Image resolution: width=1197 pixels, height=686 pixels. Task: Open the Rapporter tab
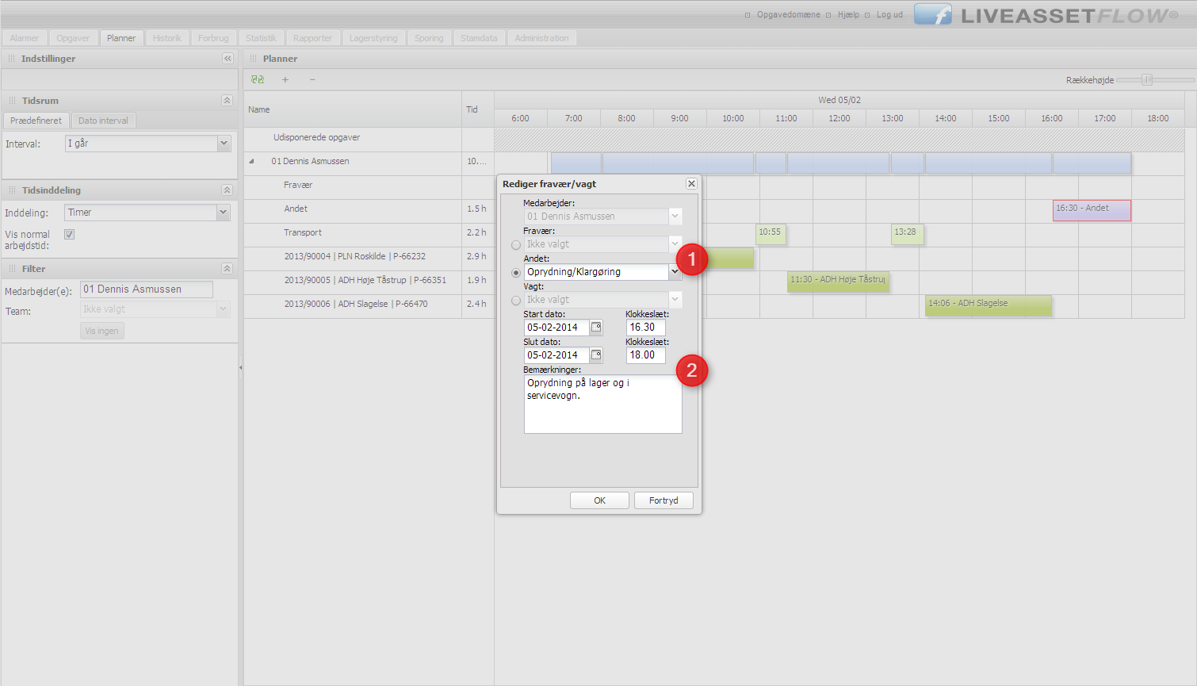pyautogui.click(x=312, y=38)
